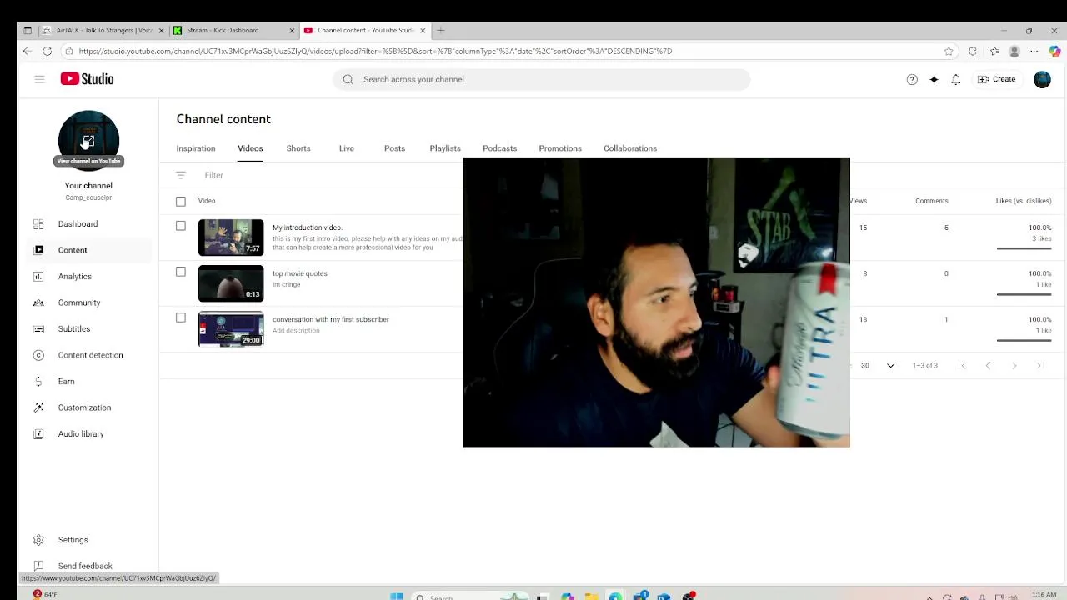The width and height of the screenshot is (1067, 600).
Task: Click the Search across your channel field
Action: click(x=542, y=79)
